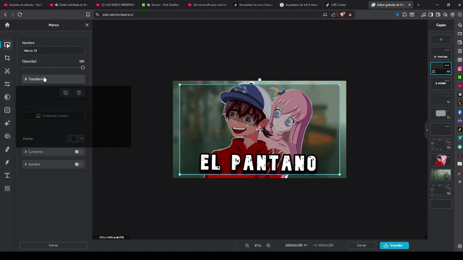The image size is (463, 260).
Task: Collapse the Capas panel with side arrow
Action: click(x=427, y=130)
